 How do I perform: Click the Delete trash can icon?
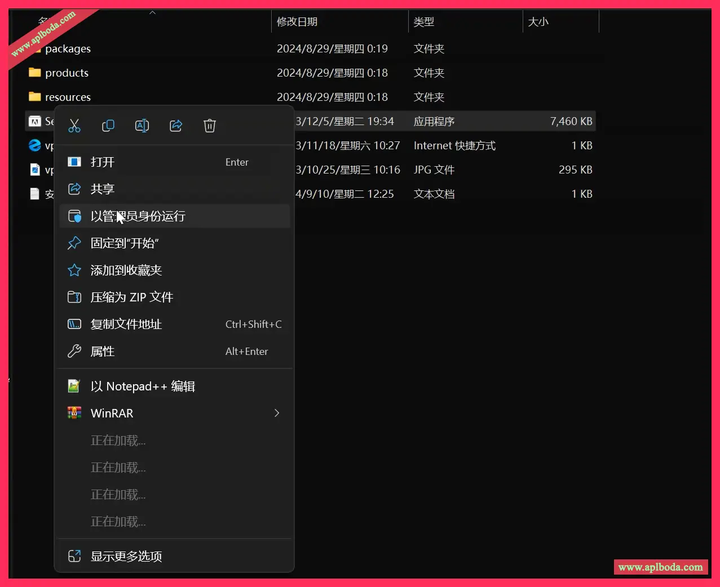click(210, 126)
